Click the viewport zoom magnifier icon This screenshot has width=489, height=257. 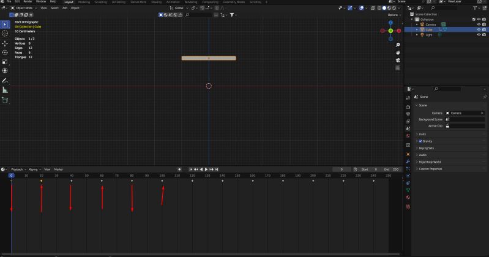point(398,45)
